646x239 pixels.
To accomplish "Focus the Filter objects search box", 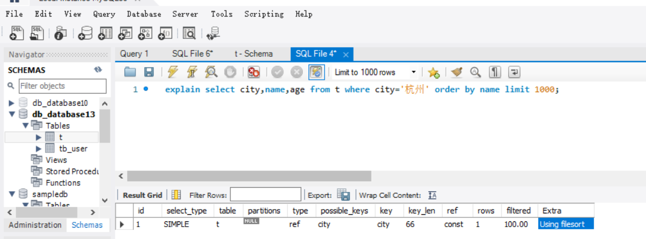I will pyautogui.click(x=62, y=86).
